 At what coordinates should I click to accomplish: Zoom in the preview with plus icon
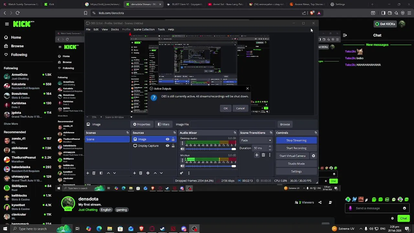coord(101,117)
